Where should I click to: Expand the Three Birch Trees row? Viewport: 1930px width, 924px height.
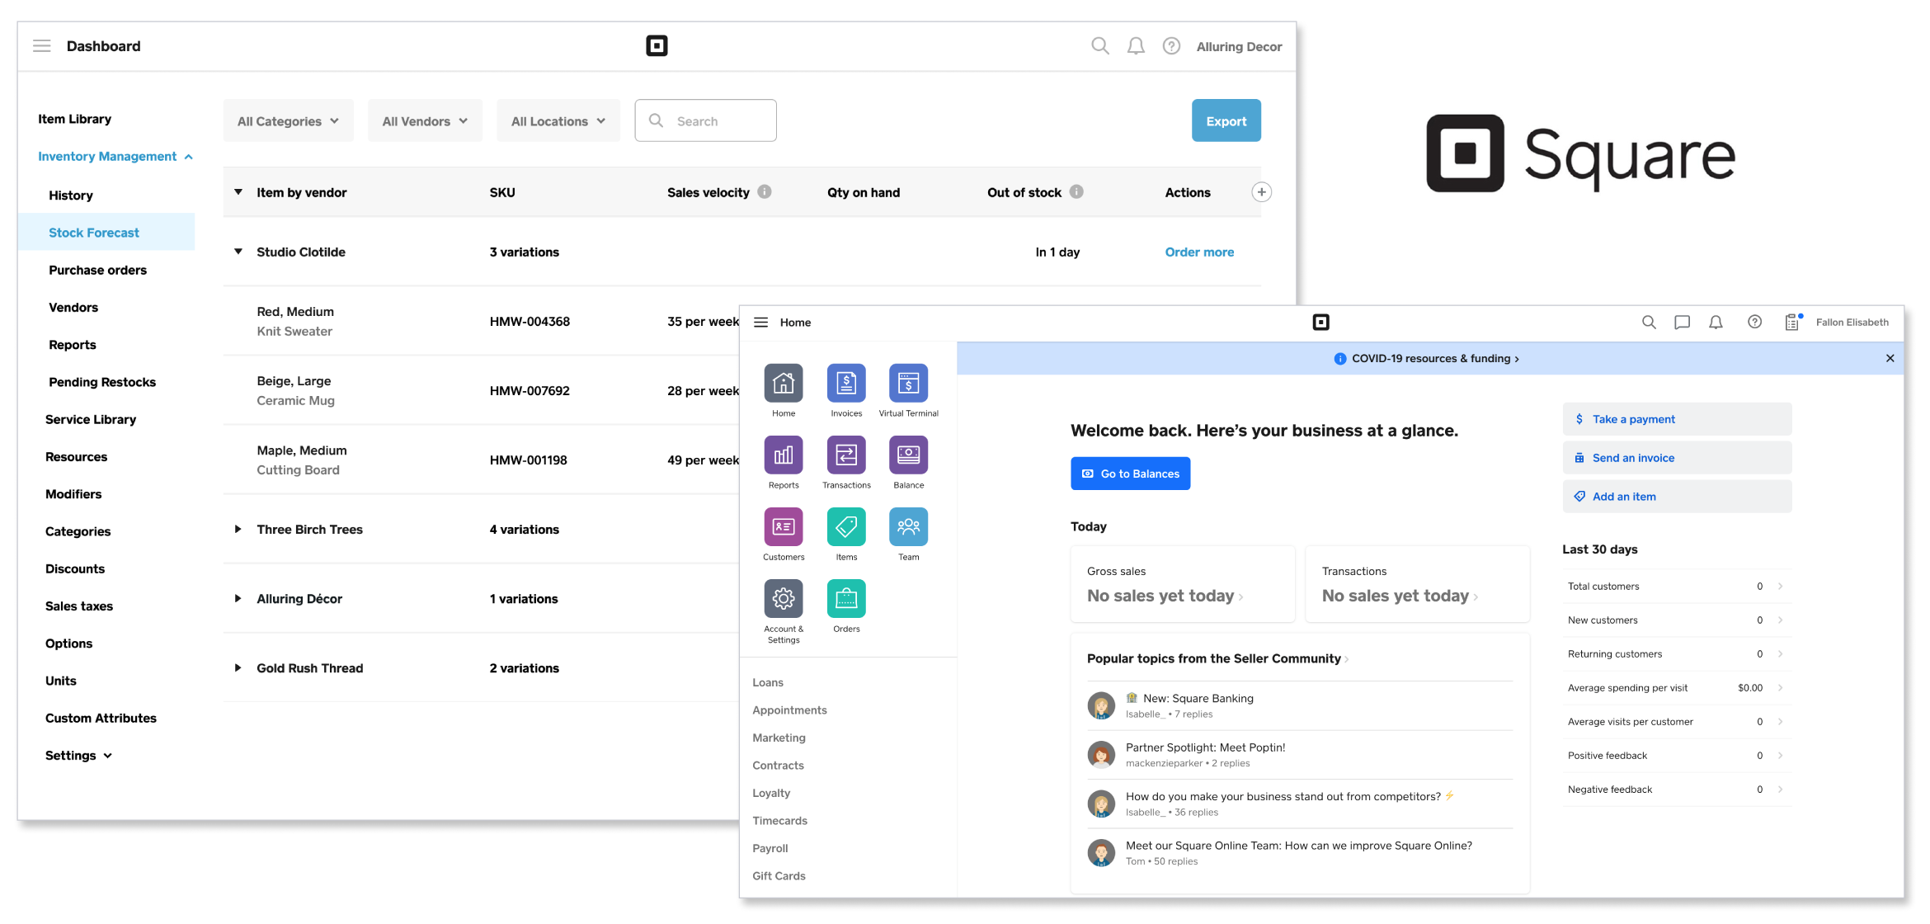(x=238, y=529)
